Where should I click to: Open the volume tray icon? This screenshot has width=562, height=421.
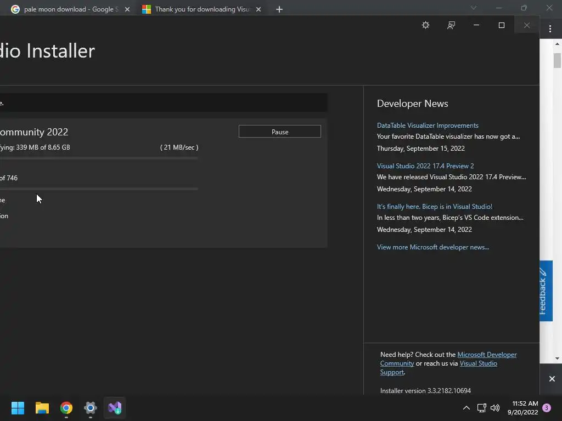[x=495, y=408]
